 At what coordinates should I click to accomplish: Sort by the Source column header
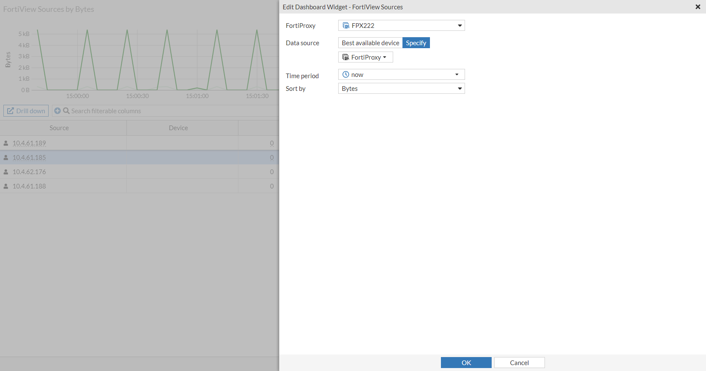(59, 128)
